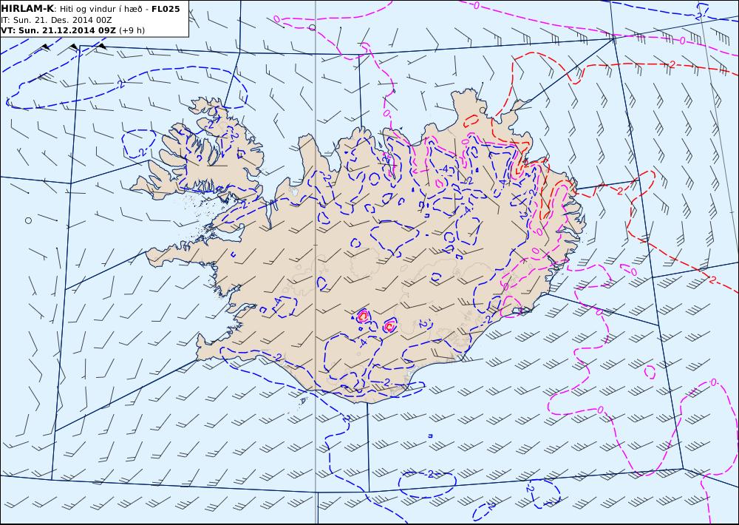Click the 'IT: Sun. 21. Des. 2014 00Z' line
The image size is (739, 525).
(x=56, y=20)
